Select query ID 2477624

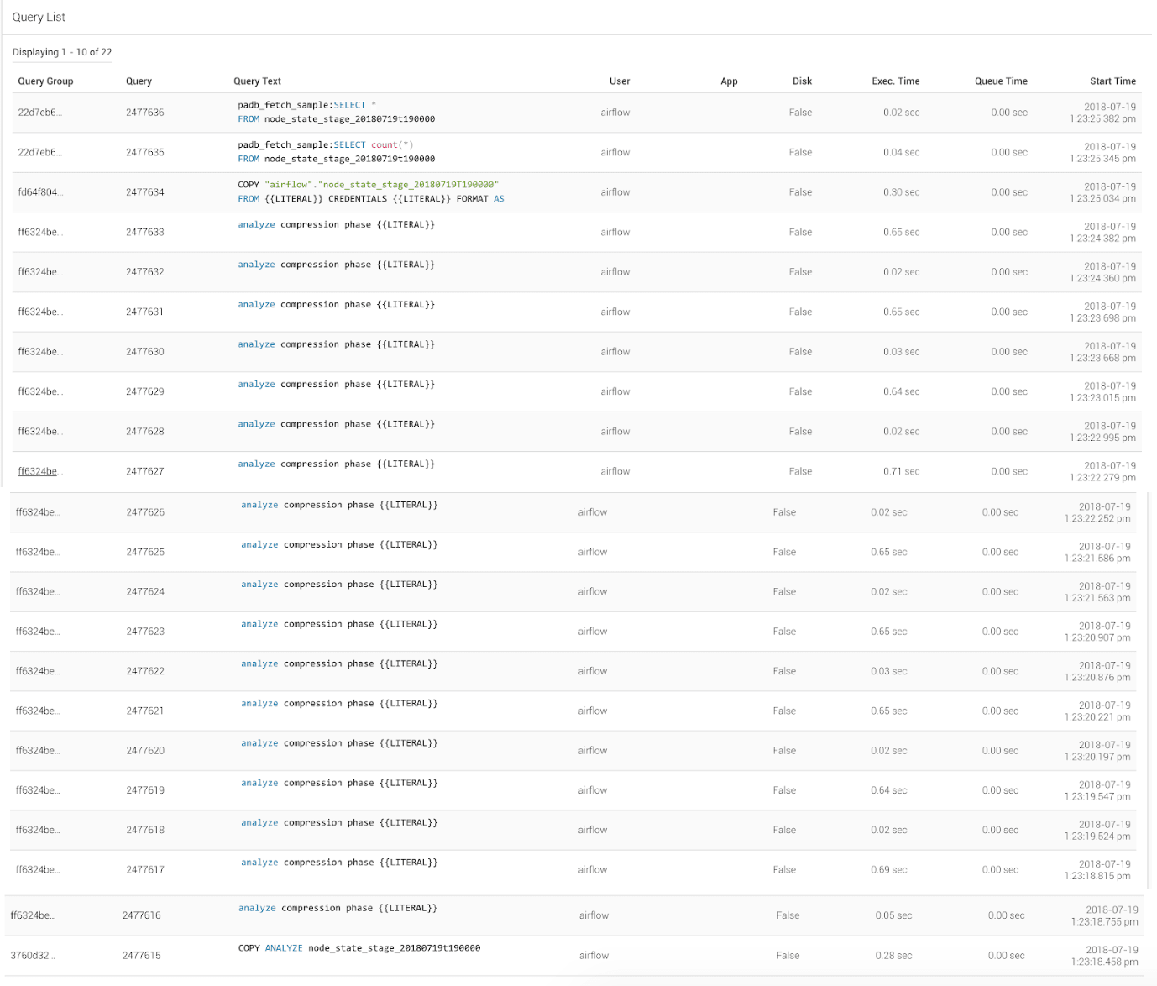[x=145, y=592]
